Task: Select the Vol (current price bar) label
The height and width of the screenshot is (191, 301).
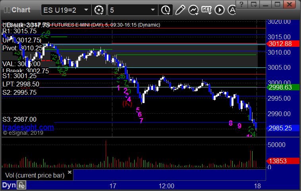Action: [35, 175]
